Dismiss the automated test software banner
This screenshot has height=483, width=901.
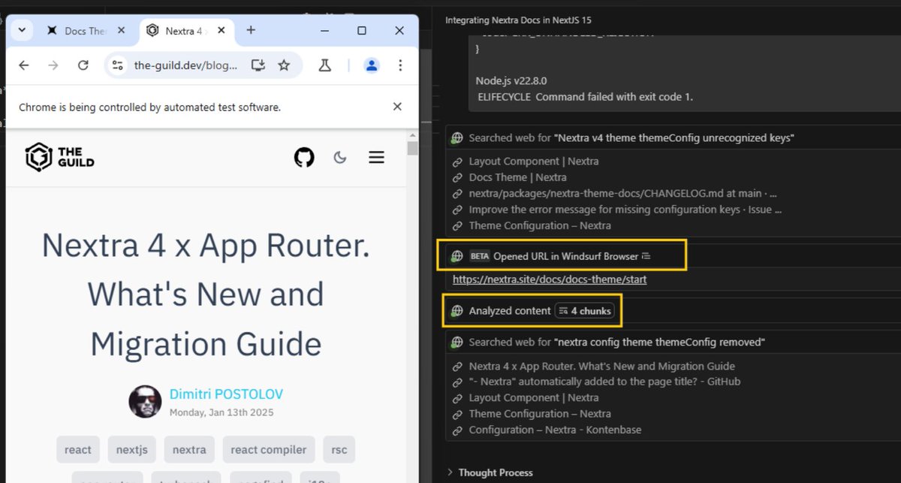397,106
